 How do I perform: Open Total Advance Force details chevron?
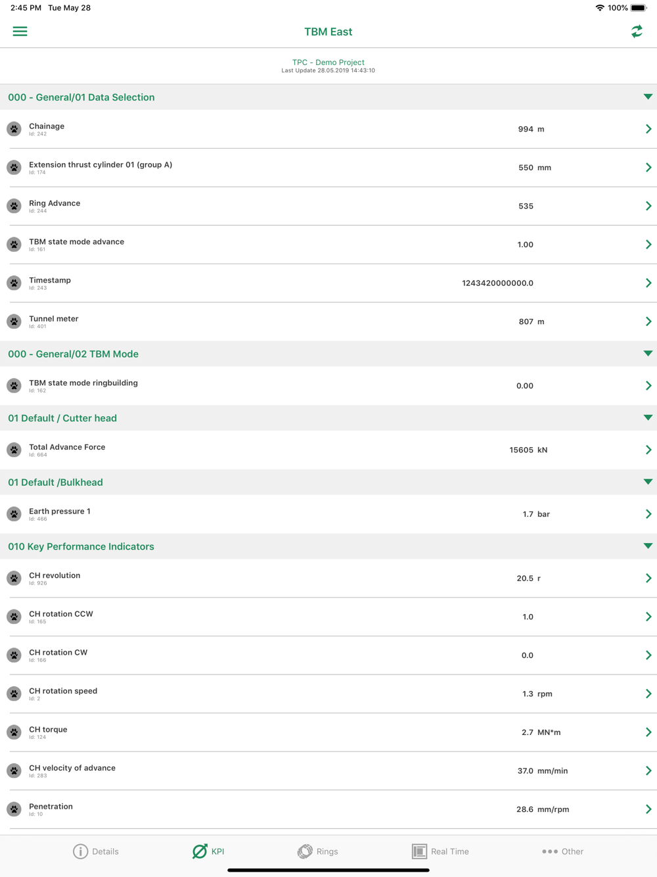648,450
